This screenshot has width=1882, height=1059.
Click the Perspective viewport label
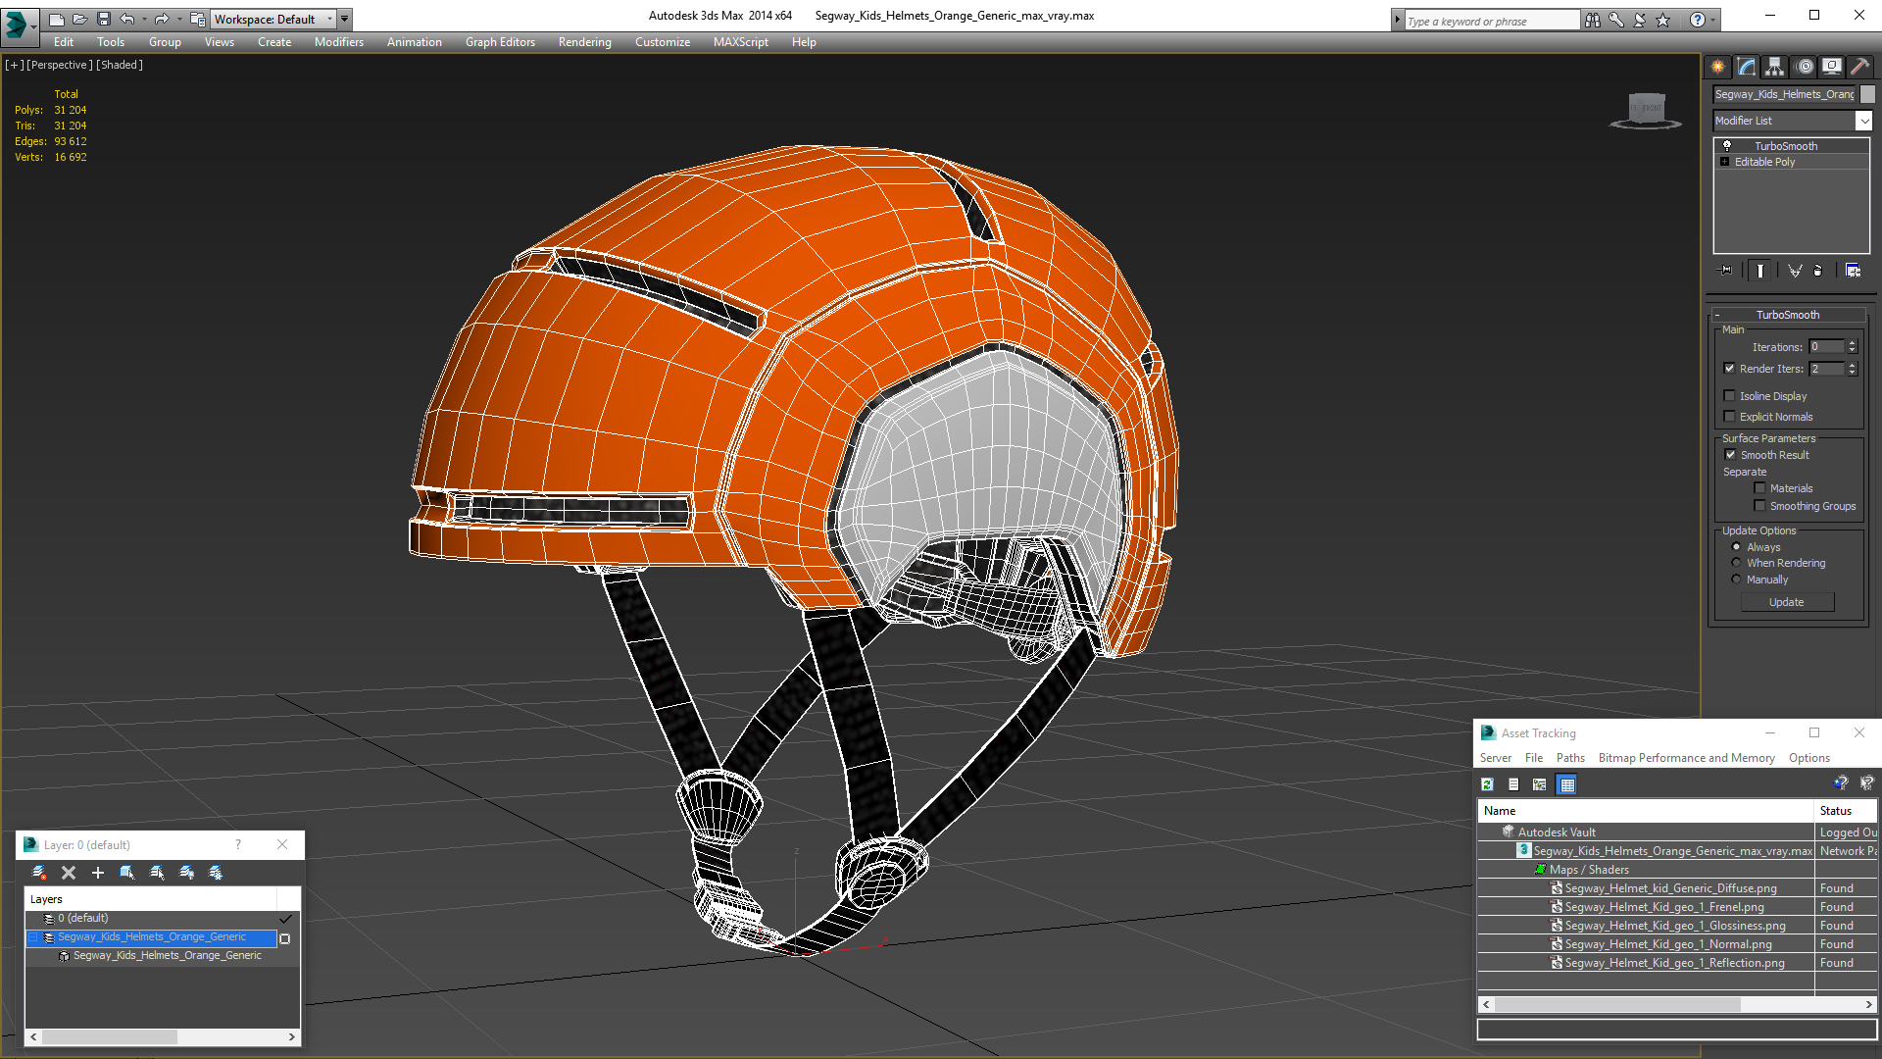tap(60, 65)
